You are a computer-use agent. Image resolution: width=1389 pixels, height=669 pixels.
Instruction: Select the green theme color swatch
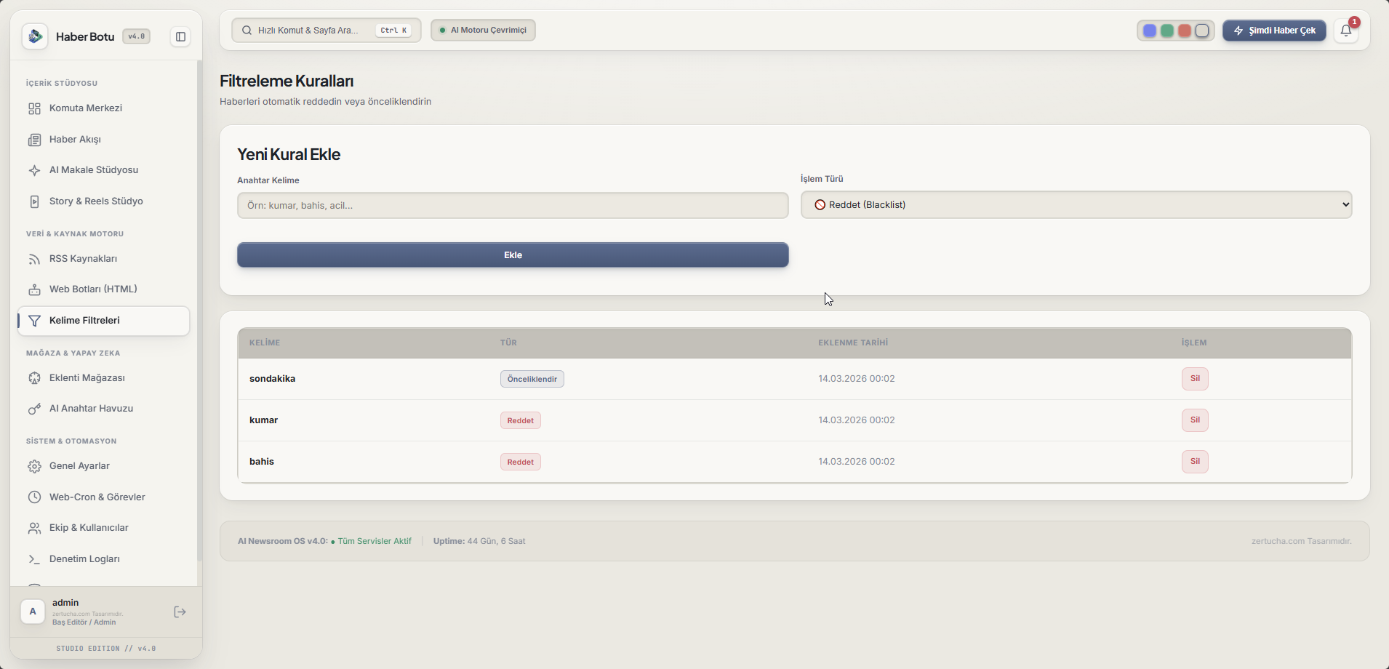click(x=1167, y=31)
